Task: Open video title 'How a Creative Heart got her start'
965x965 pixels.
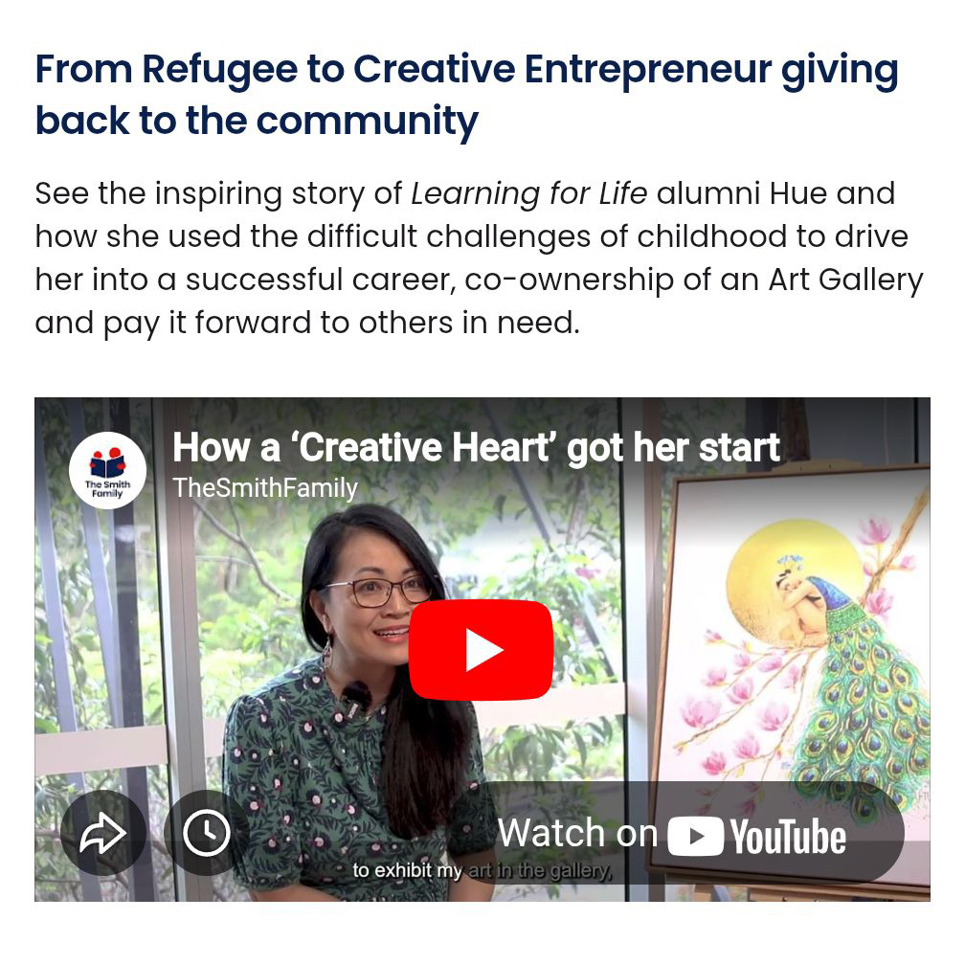Action: click(x=477, y=447)
